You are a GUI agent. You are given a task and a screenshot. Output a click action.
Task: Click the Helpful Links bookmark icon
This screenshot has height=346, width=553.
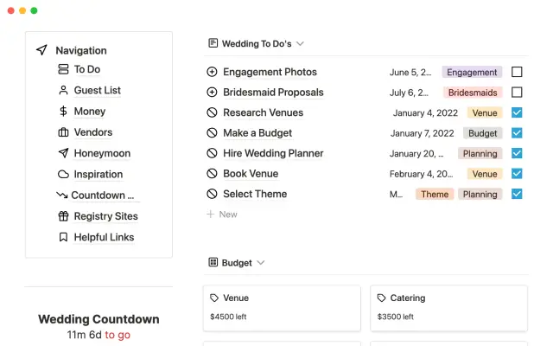[63, 237]
